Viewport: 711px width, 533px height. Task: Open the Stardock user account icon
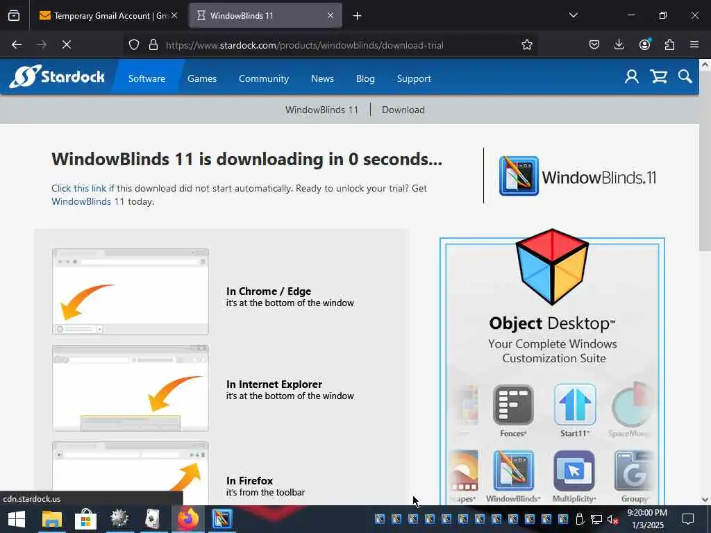pyautogui.click(x=632, y=77)
